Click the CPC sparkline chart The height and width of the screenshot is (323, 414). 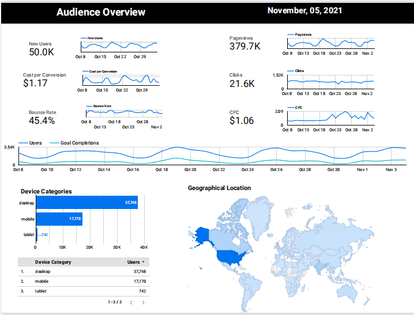(x=331, y=117)
